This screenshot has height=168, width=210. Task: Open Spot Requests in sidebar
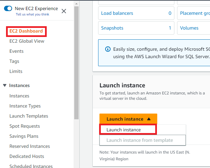[25, 126]
